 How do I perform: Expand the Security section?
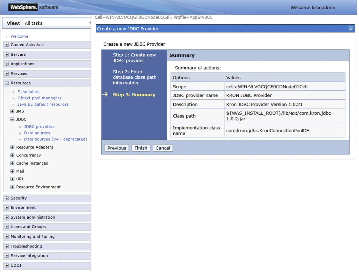7,198
